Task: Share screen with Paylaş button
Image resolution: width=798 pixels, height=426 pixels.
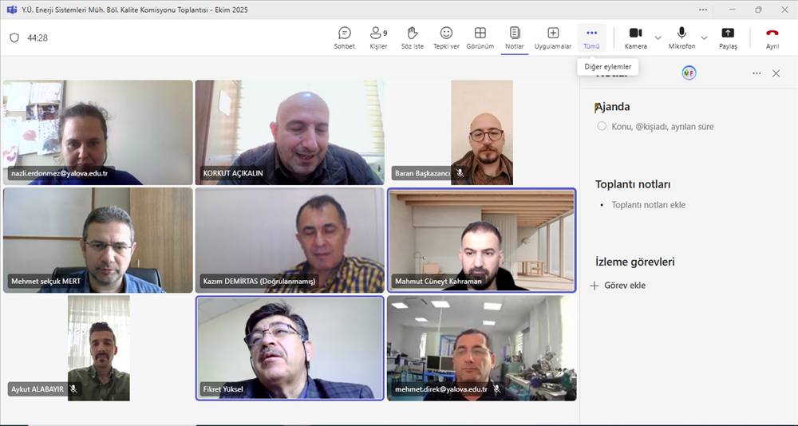Action: (728, 37)
